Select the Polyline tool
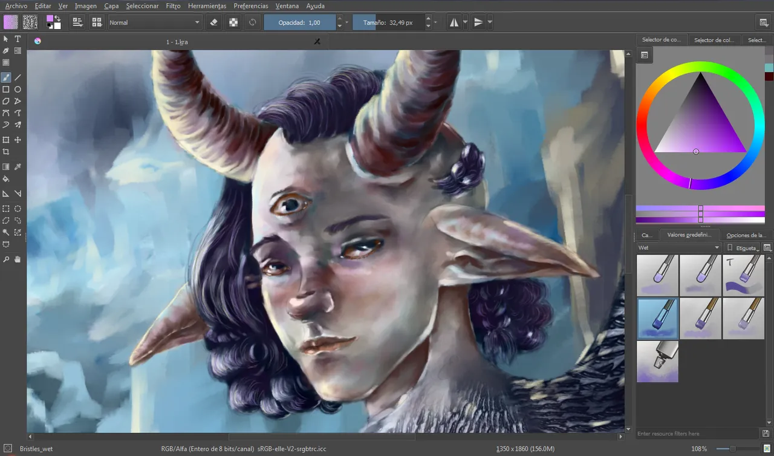This screenshot has width=774, height=456. tap(18, 101)
